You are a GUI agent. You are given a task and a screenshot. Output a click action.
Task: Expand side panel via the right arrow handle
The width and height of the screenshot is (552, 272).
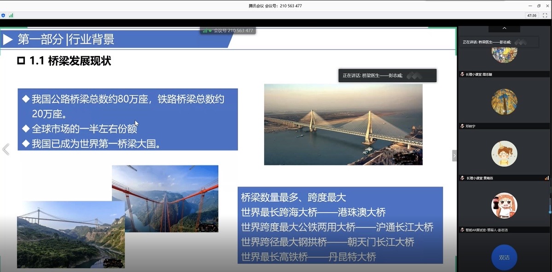pos(454,156)
